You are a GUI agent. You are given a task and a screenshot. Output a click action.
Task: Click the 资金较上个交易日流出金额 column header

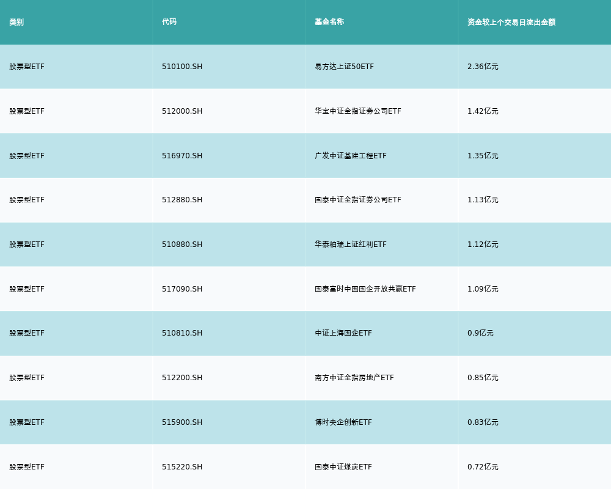point(511,22)
